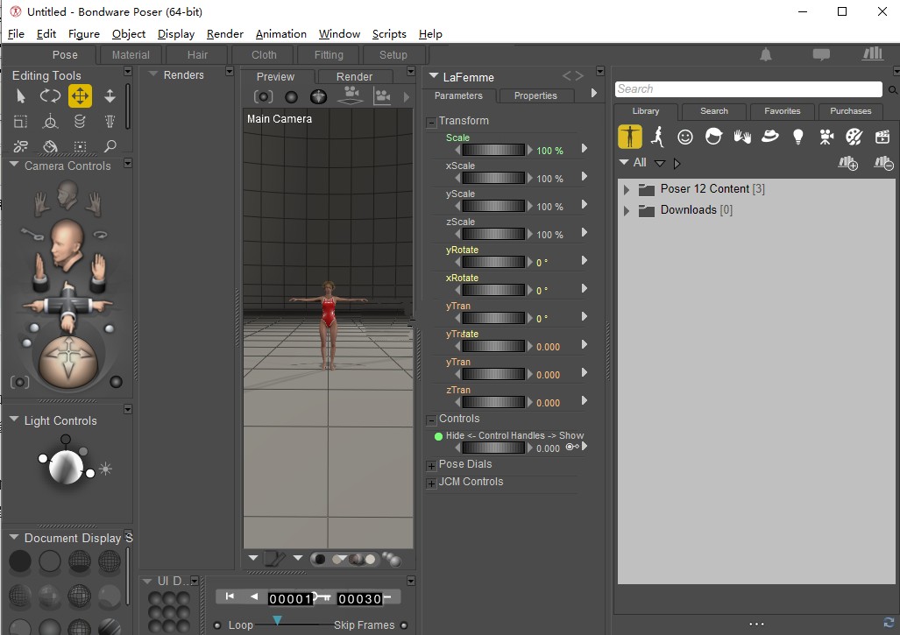
Task: Switch to the Cloth room tab
Action: point(264,55)
